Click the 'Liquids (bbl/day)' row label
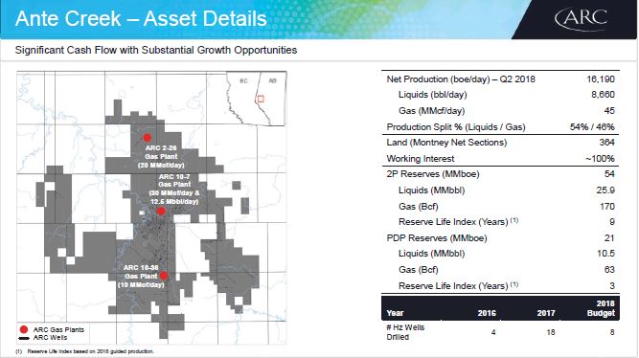639x358 pixels. point(433,95)
